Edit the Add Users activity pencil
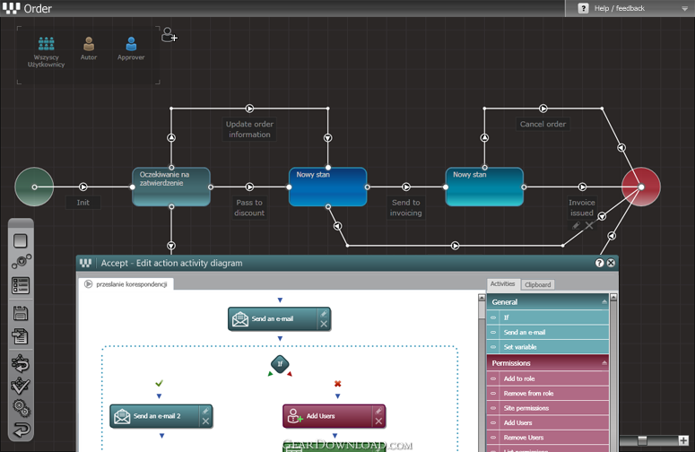 pos(378,412)
